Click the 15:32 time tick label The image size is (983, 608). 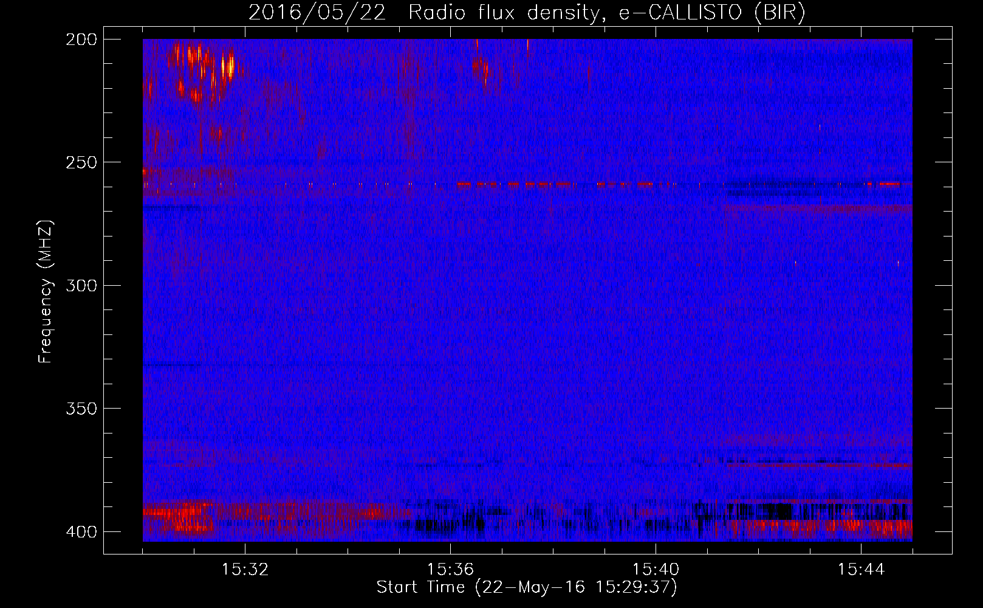click(245, 570)
